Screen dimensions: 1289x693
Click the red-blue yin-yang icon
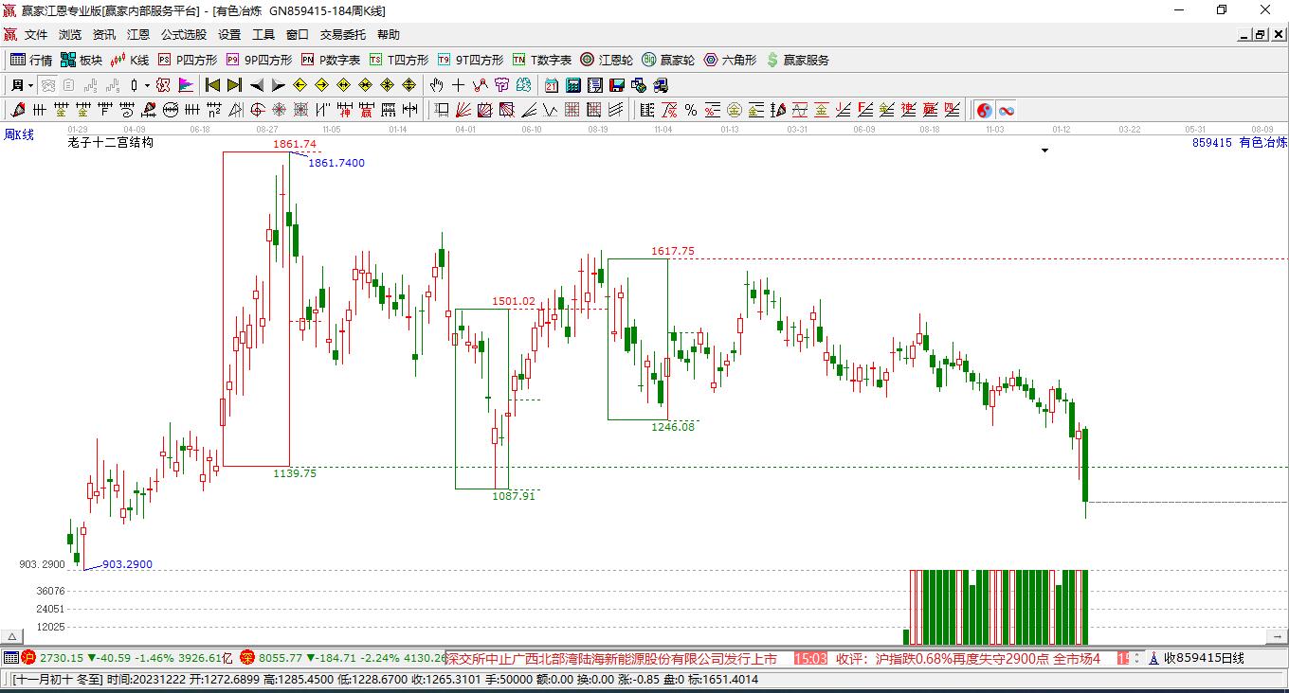[984, 111]
